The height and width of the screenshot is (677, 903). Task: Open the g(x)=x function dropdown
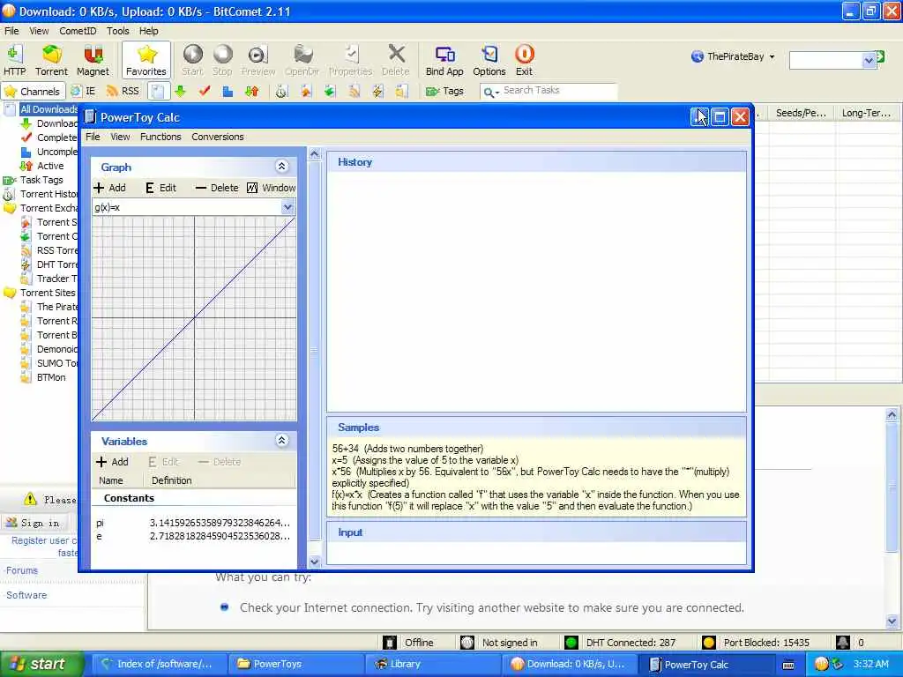tap(287, 207)
